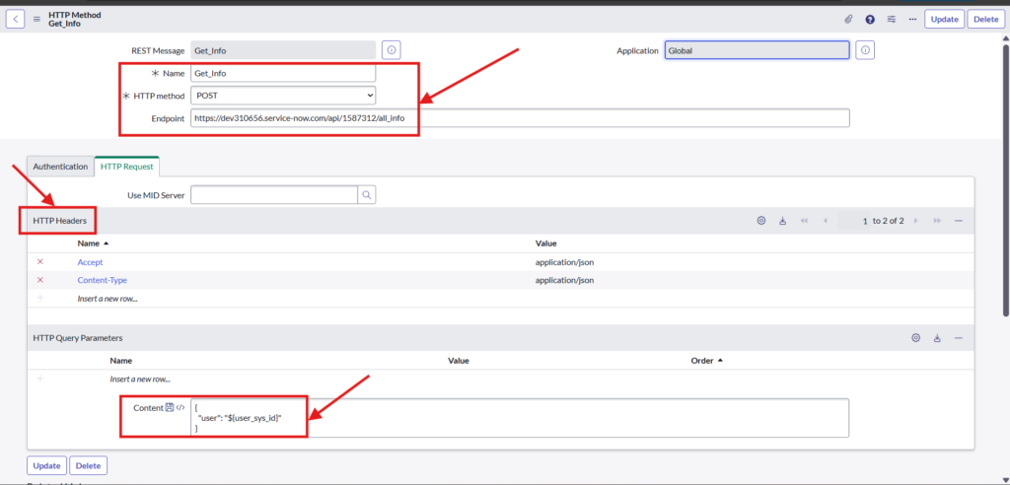
Task: Select the HTTP Request tab
Action: point(126,167)
